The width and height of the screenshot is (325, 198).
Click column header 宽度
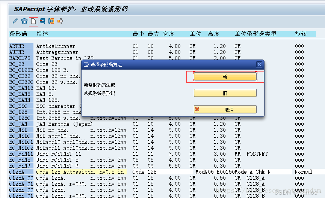(168, 34)
